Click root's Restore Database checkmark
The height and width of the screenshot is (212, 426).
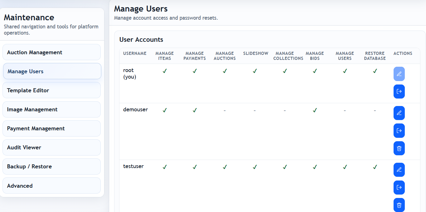tap(375, 71)
